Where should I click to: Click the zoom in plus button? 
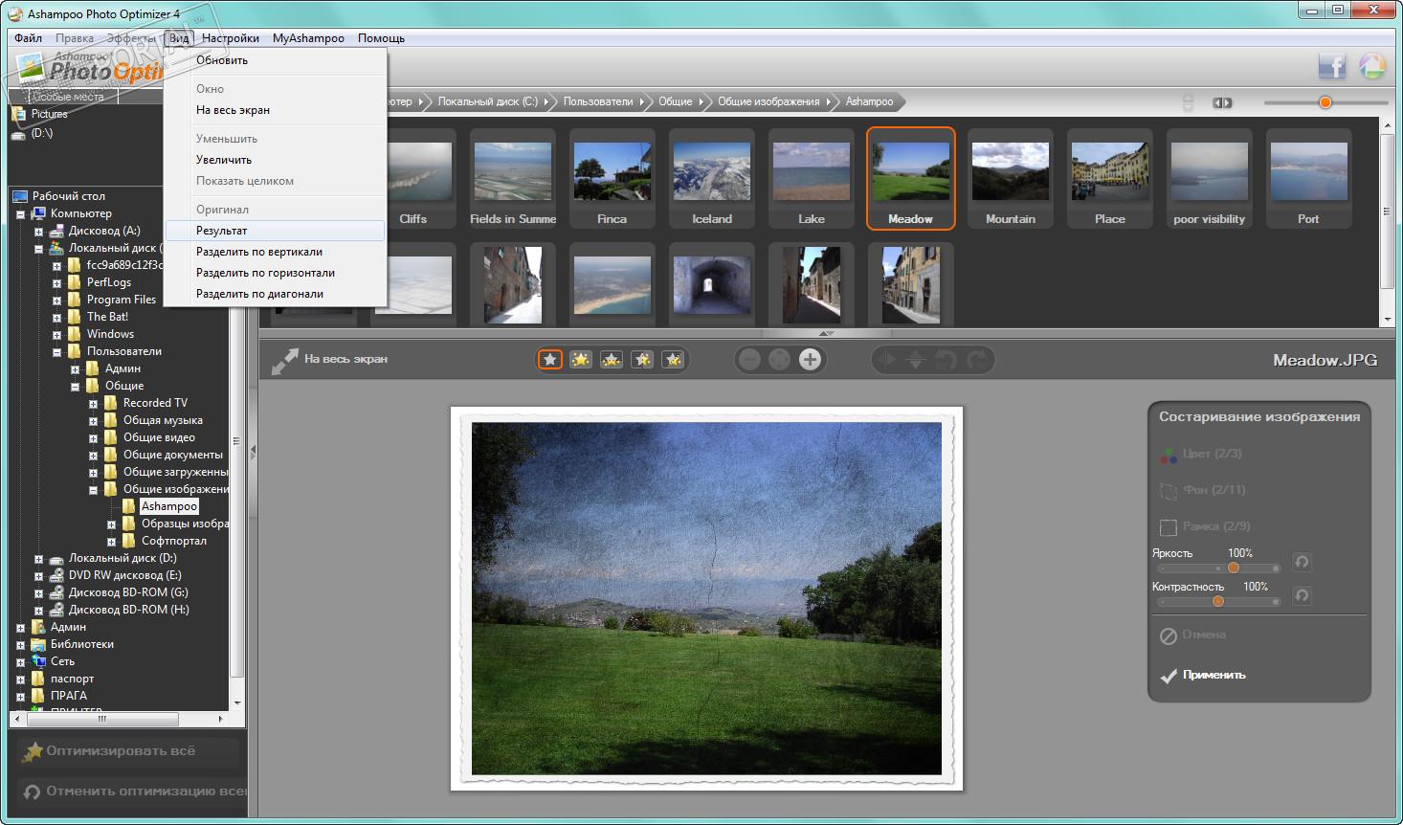810,360
